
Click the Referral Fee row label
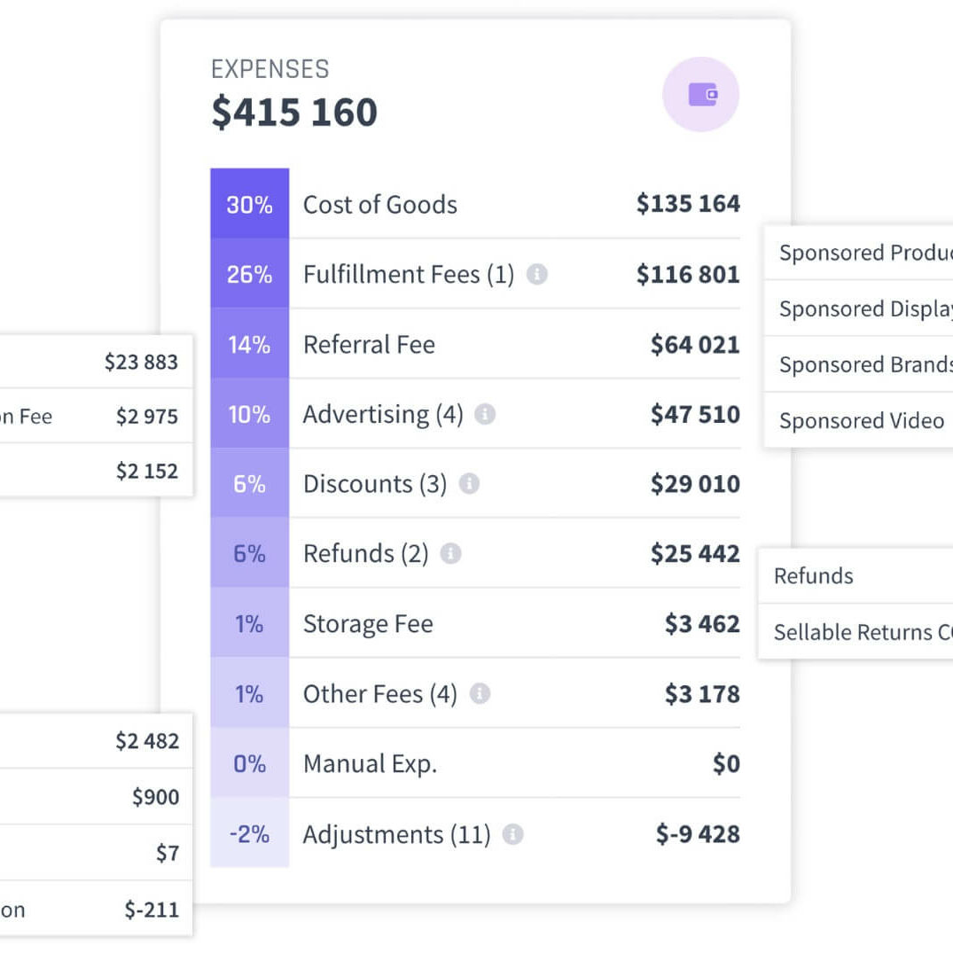369,345
